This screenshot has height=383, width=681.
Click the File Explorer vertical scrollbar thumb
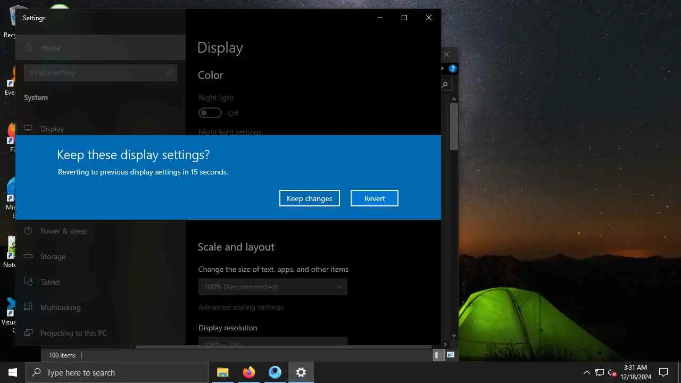(454, 126)
